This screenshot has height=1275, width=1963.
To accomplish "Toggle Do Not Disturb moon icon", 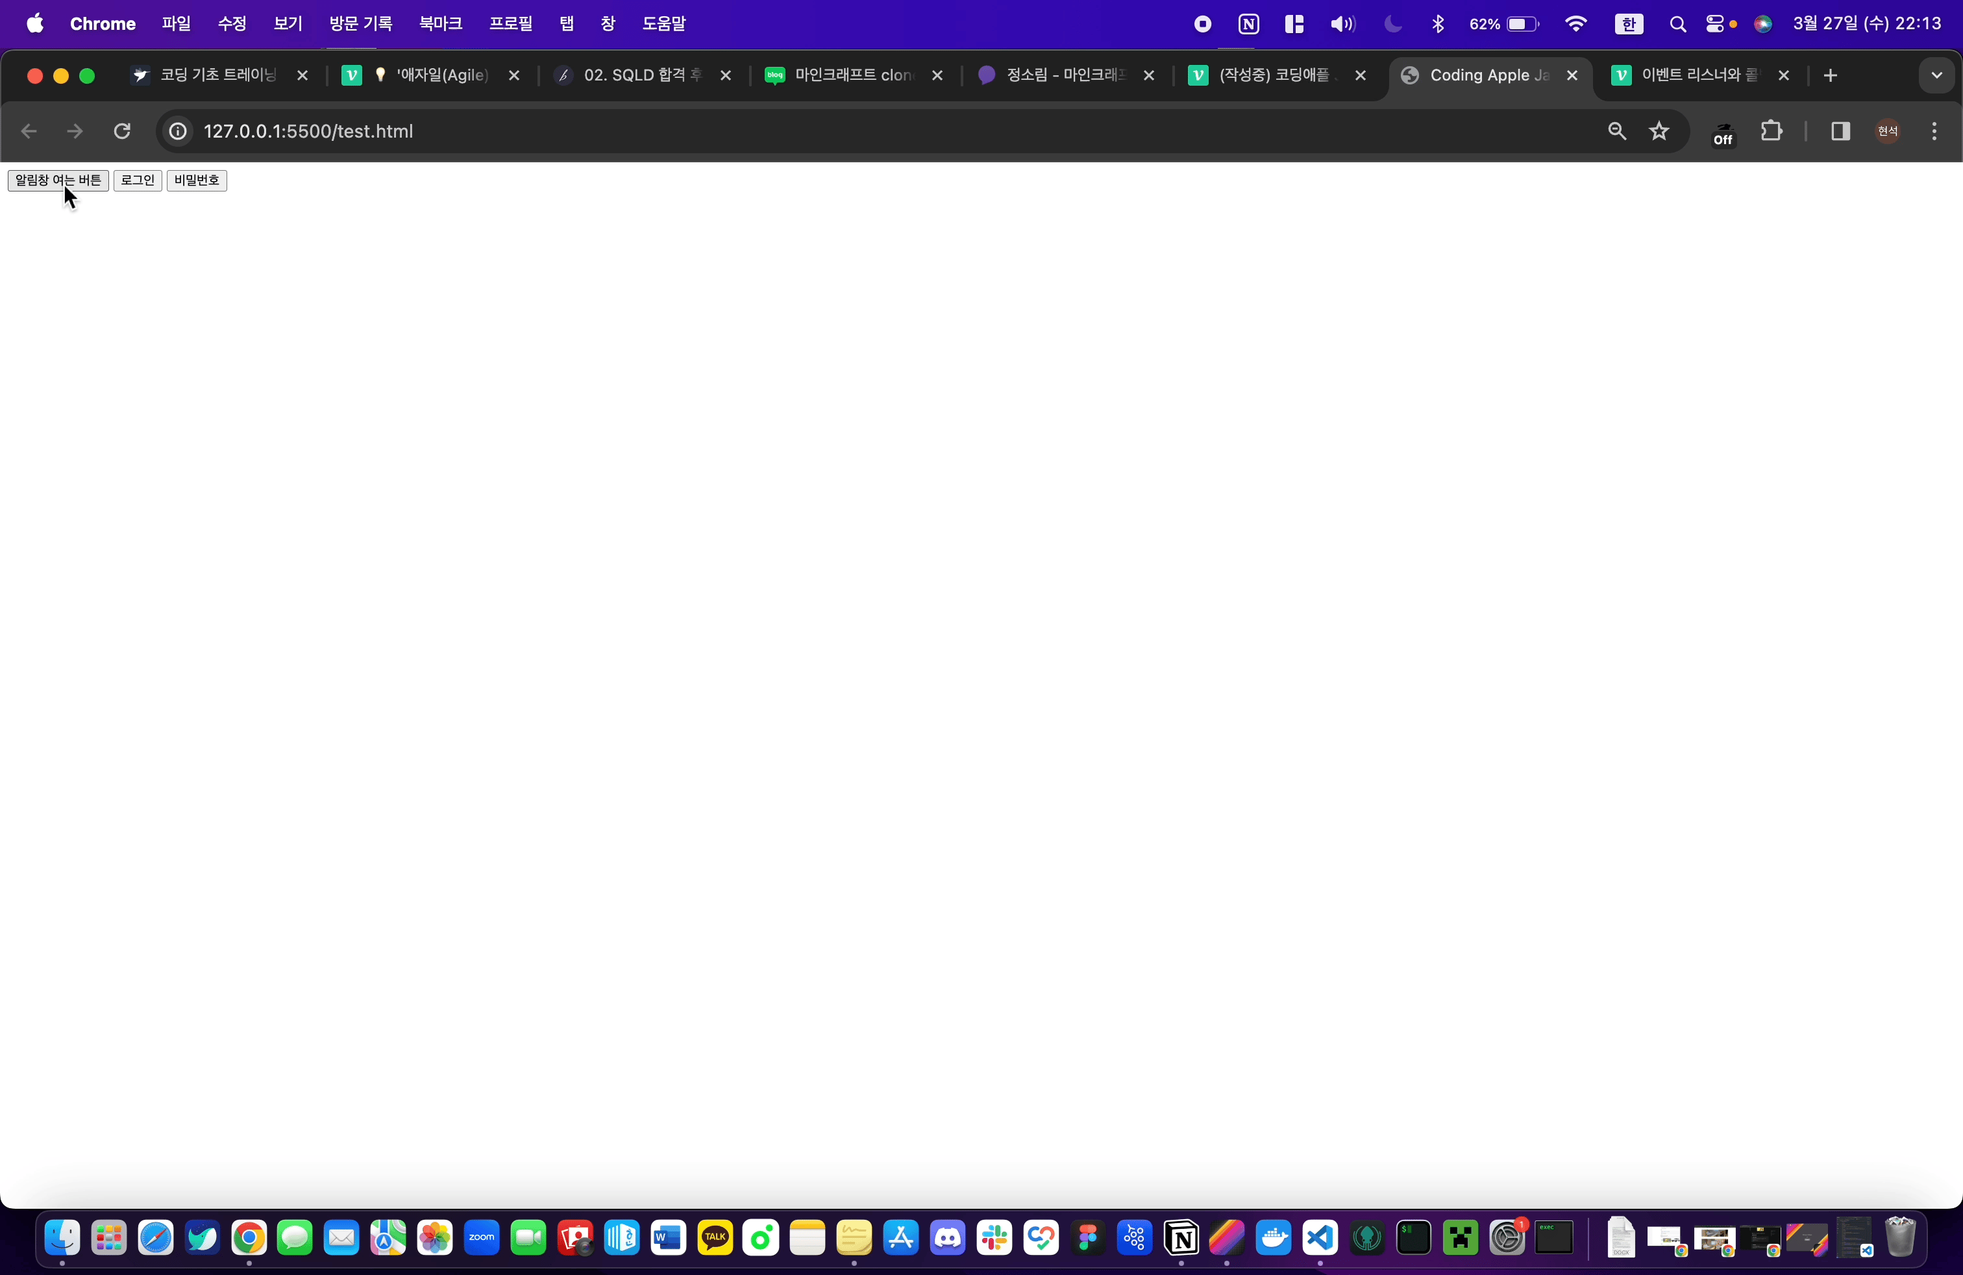I will click(x=1393, y=24).
